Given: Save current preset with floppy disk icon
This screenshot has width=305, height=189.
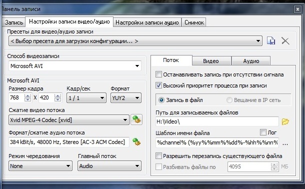Looking at the screenshot, I should [271, 41].
